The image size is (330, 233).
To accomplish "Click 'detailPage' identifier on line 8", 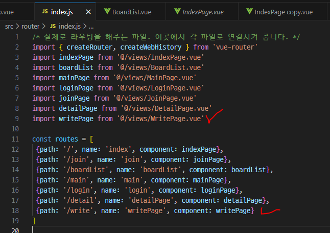I will pyautogui.click(x=78, y=108).
